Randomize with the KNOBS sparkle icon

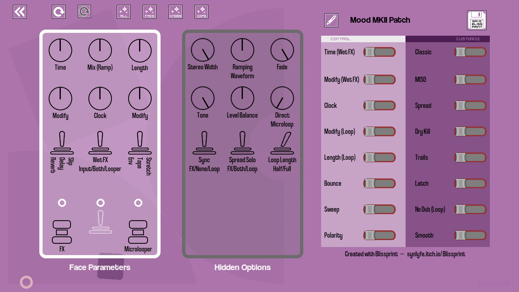(176, 12)
